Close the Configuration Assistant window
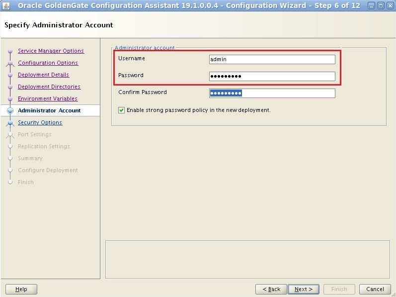Image resolution: width=396 pixels, height=297 pixels. 390,5
